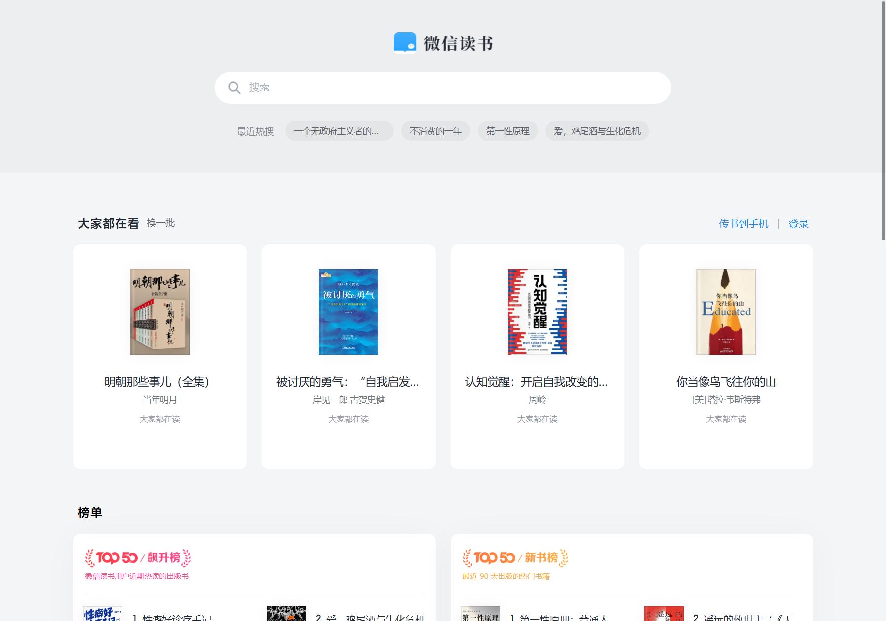This screenshot has height=621, width=886.
Task: Click the 榜单 section heading
Action: click(x=90, y=513)
